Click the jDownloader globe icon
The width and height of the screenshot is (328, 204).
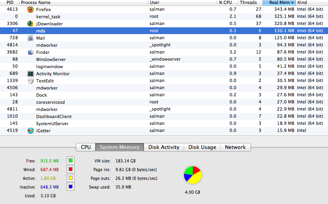[31, 24]
